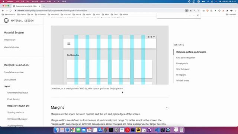Open KakaoTalk from the dock
Viewport: 238px width, 134px height.
point(138,130)
